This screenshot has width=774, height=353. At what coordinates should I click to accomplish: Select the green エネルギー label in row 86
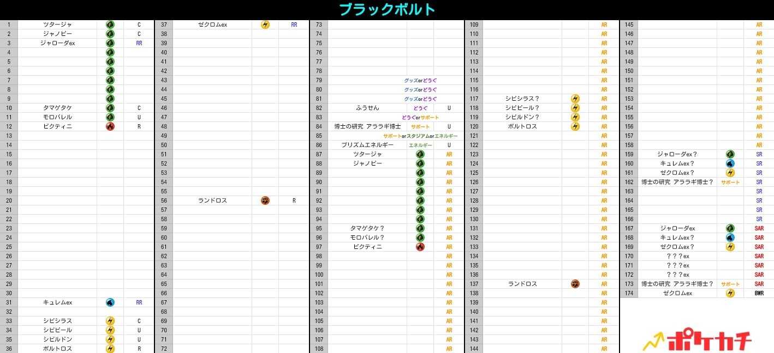(x=420, y=145)
